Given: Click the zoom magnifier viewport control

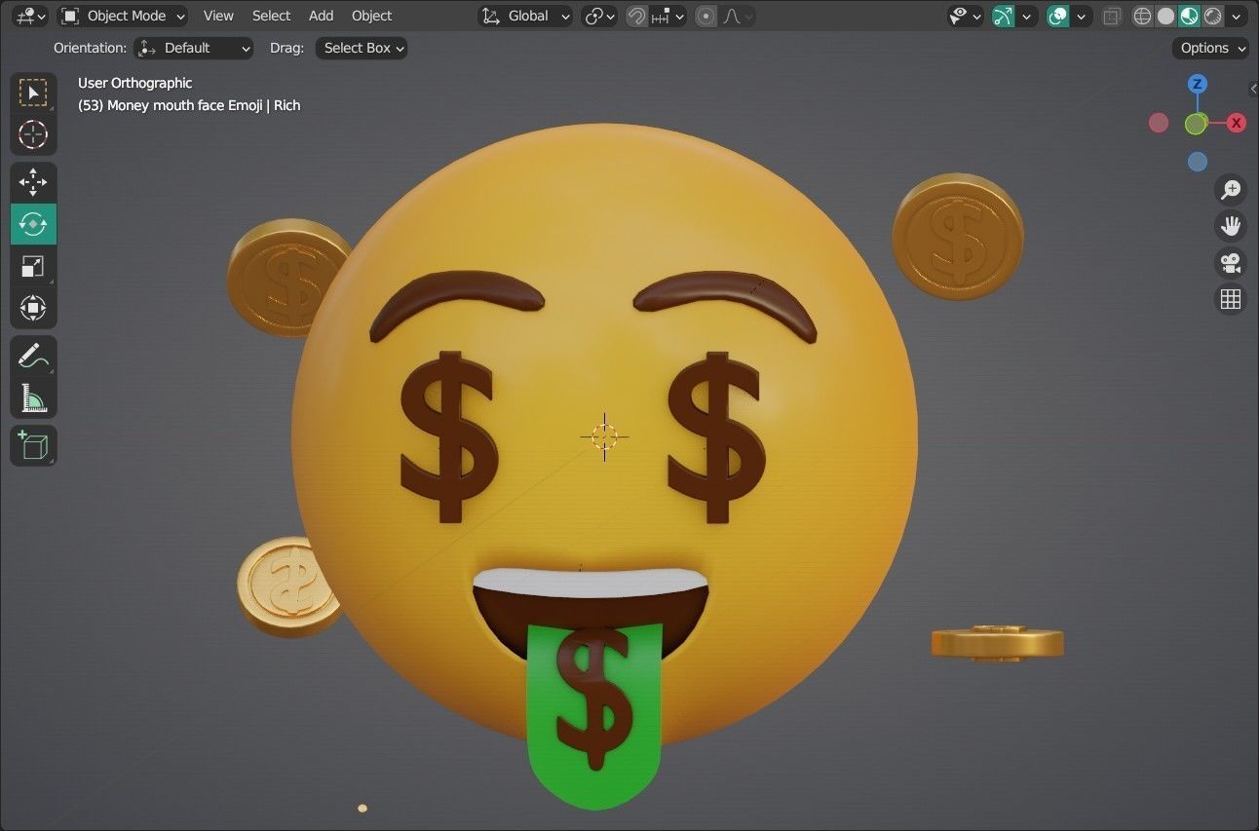Looking at the screenshot, I should click(1231, 189).
